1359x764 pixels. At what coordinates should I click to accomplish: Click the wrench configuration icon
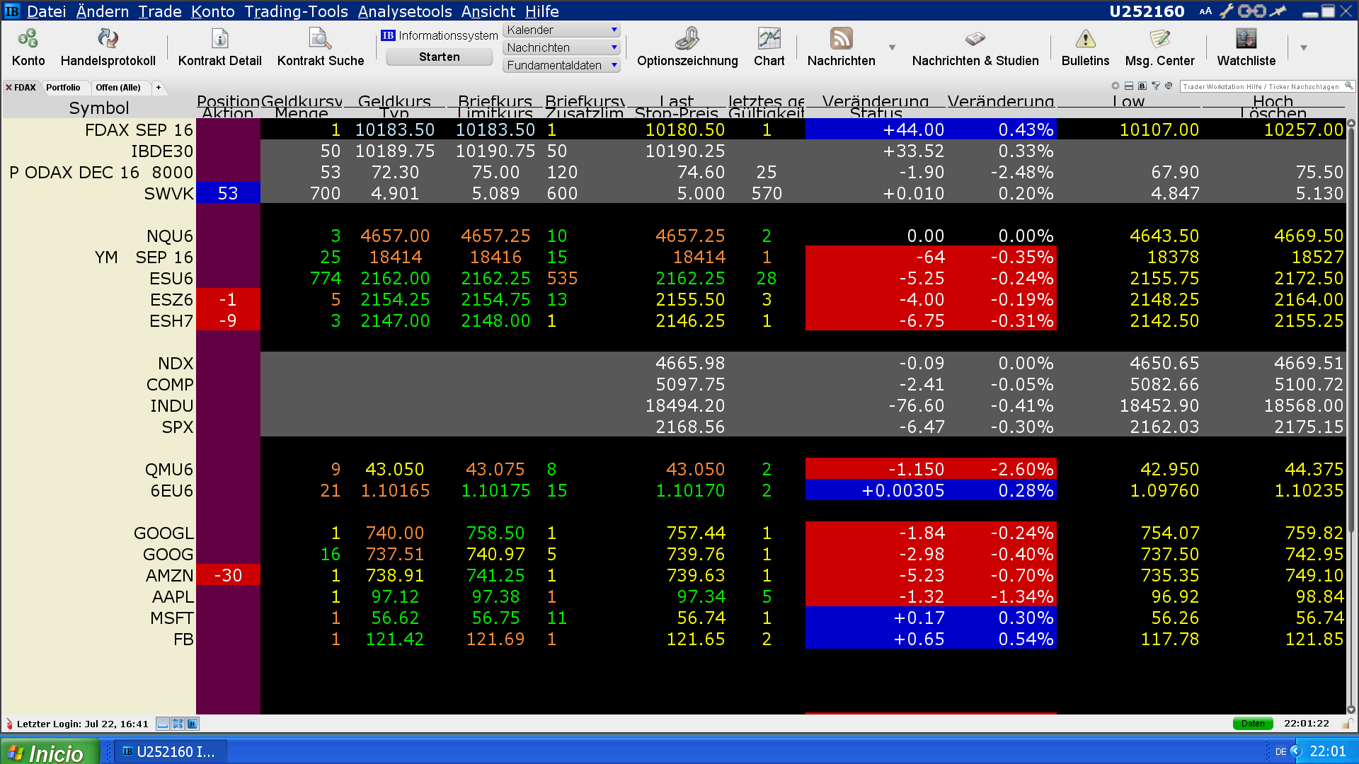point(1226,11)
